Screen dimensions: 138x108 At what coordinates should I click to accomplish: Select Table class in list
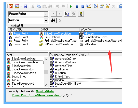click(x=15, y=80)
